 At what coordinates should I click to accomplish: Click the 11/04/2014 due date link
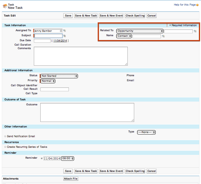[x=60, y=41]
